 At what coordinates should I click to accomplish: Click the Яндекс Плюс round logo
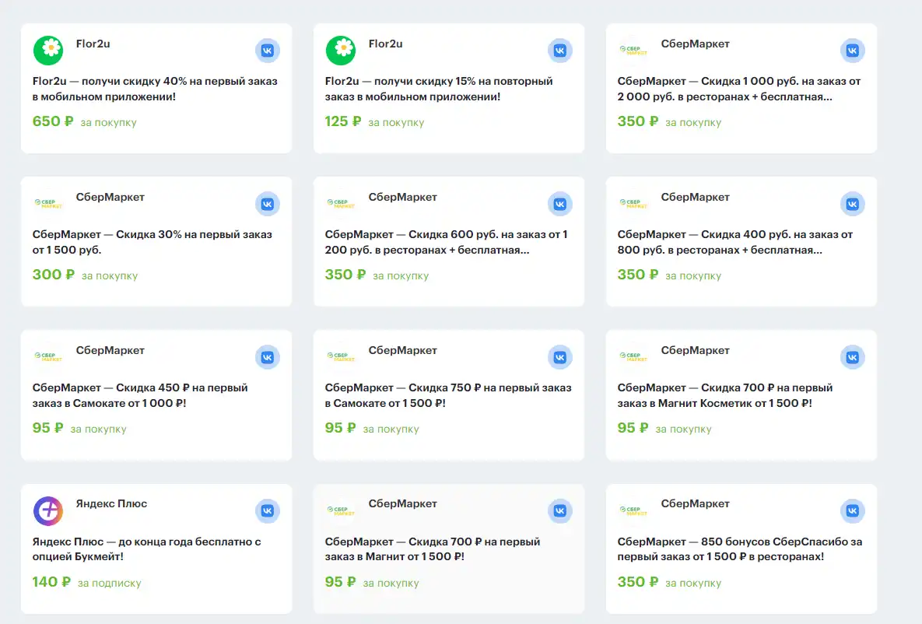pyautogui.click(x=48, y=510)
